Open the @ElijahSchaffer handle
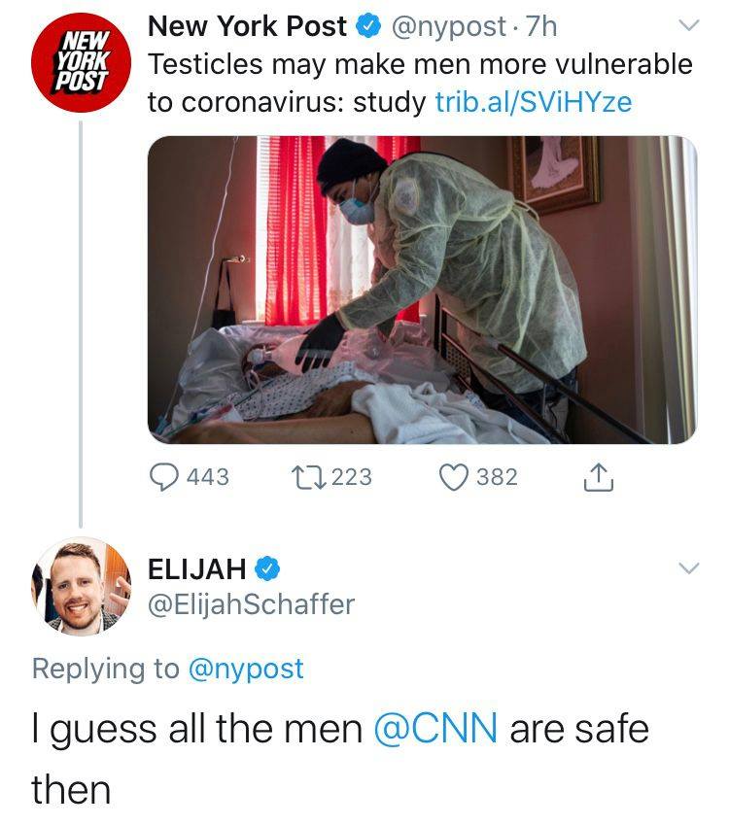 (250, 604)
